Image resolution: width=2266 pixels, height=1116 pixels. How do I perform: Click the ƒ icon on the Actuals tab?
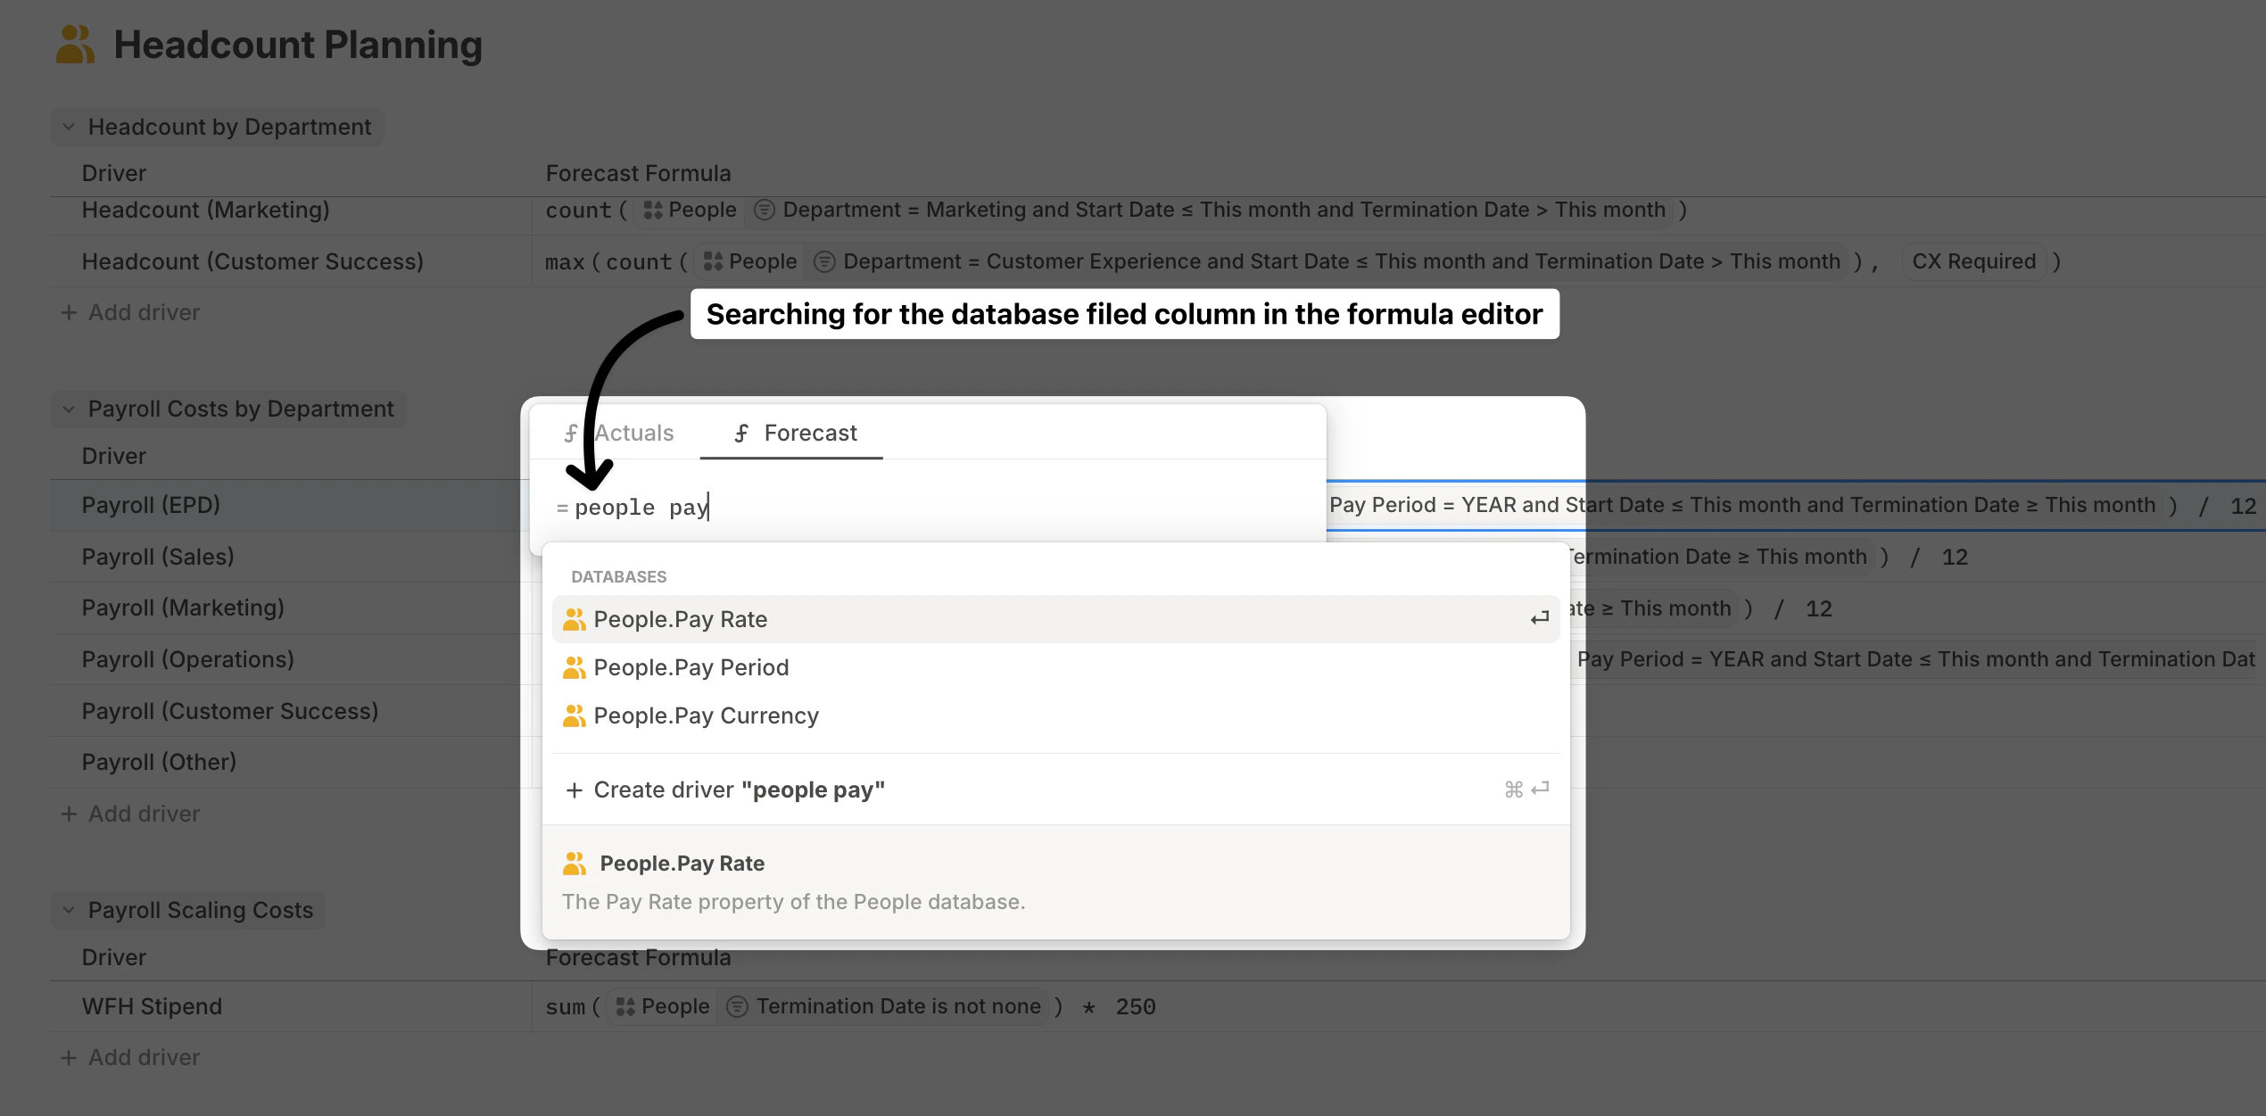(571, 433)
